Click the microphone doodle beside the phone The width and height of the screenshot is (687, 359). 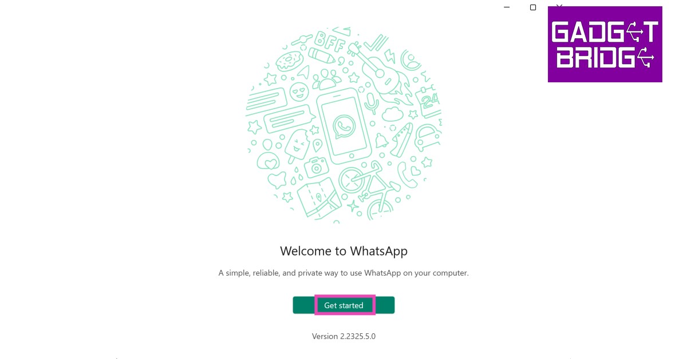[372, 102]
